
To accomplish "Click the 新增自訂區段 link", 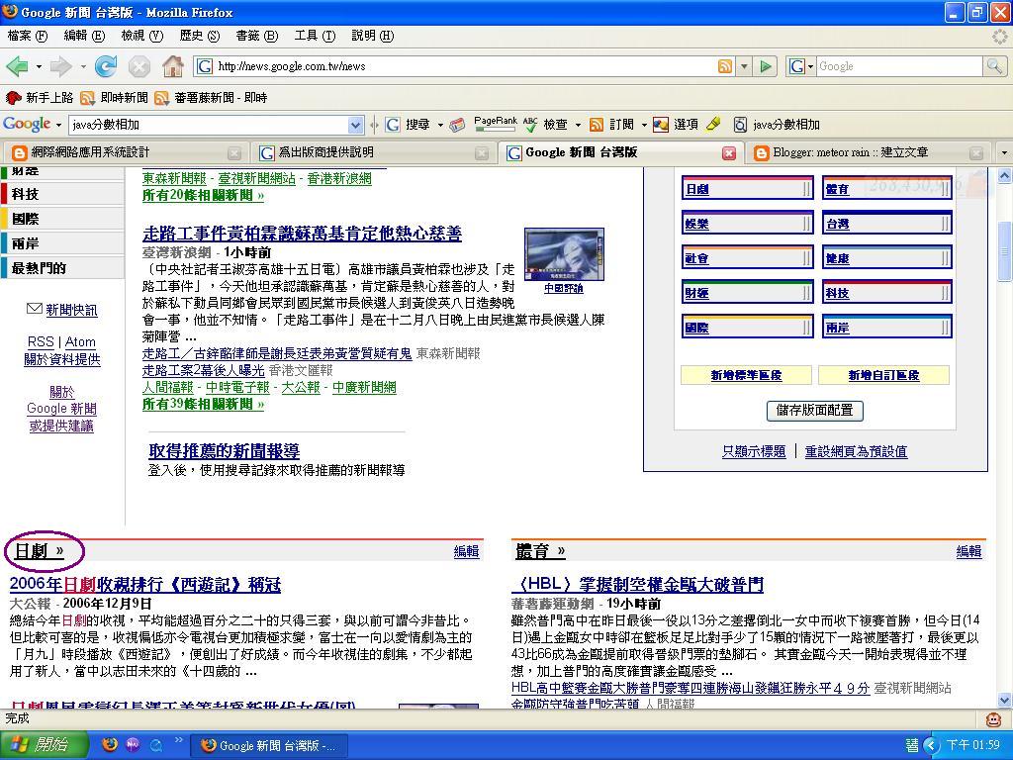I will pyautogui.click(x=883, y=375).
